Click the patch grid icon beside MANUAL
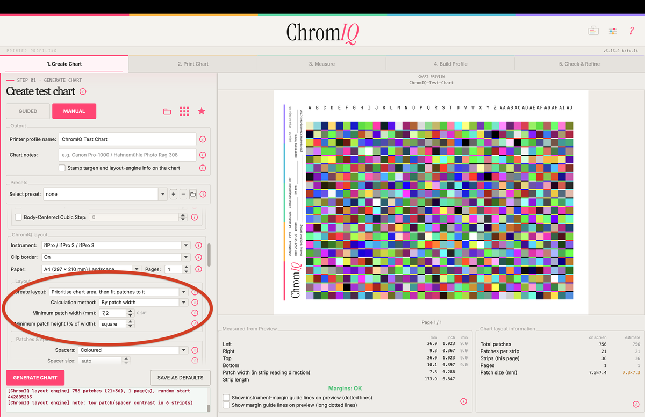The height and width of the screenshot is (417, 645). pos(184,111)
